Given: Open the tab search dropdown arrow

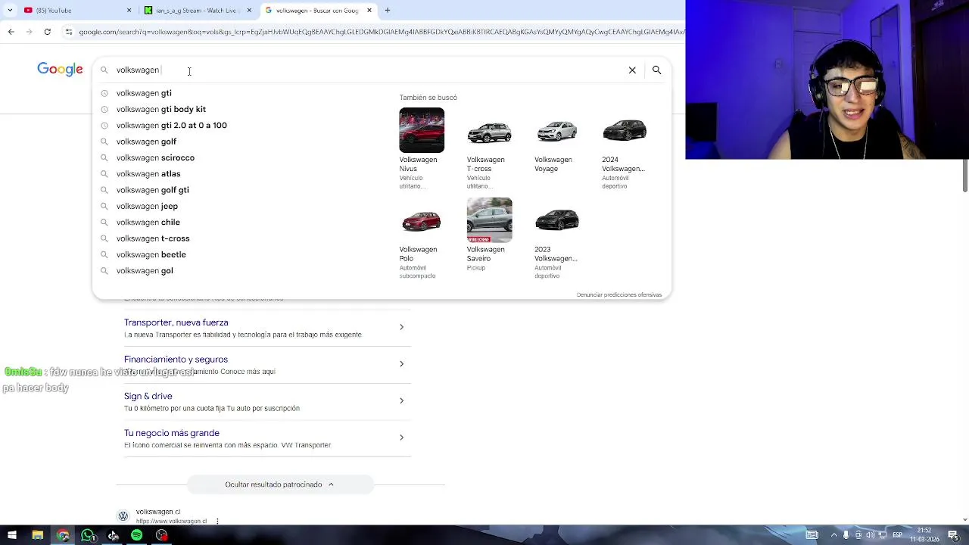Looking at the screenshot, I should (x=10, y=11).
